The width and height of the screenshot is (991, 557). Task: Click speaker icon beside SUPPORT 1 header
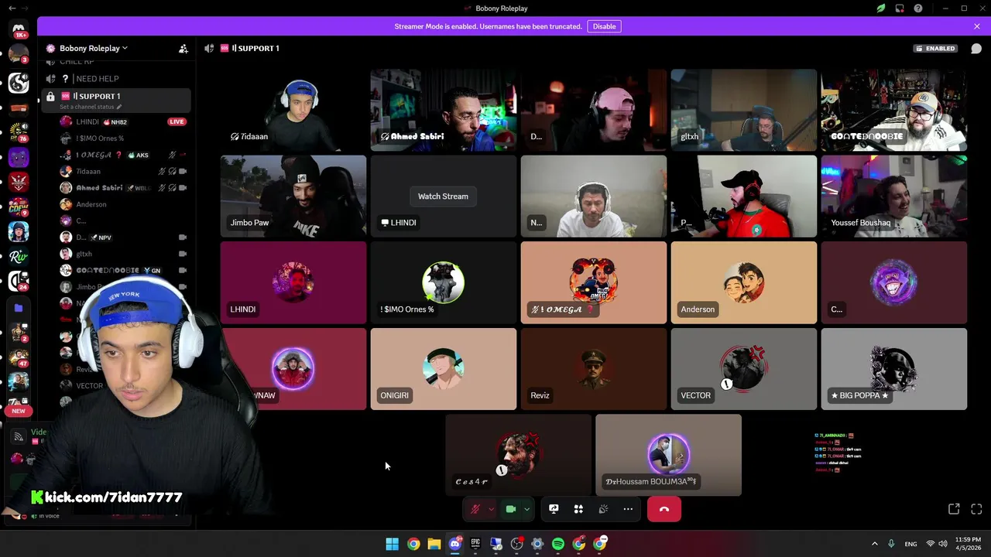209,48
